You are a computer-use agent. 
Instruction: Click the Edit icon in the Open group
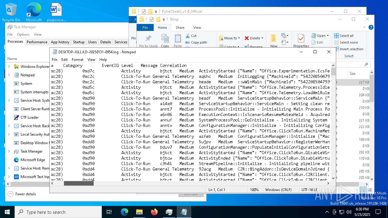(313, 42)
